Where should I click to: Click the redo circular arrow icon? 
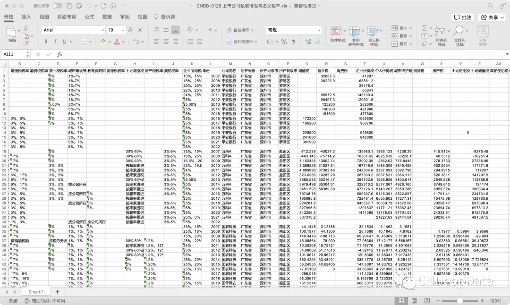tap(103, 6)
